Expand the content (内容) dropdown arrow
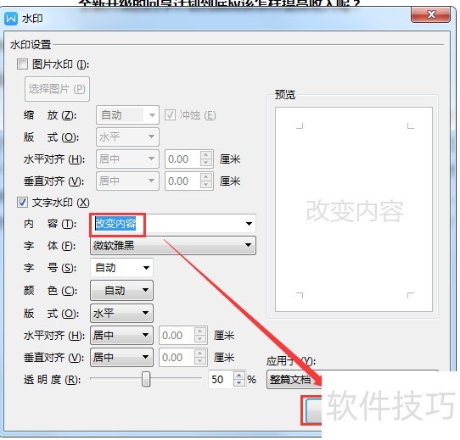 (249, 224)
